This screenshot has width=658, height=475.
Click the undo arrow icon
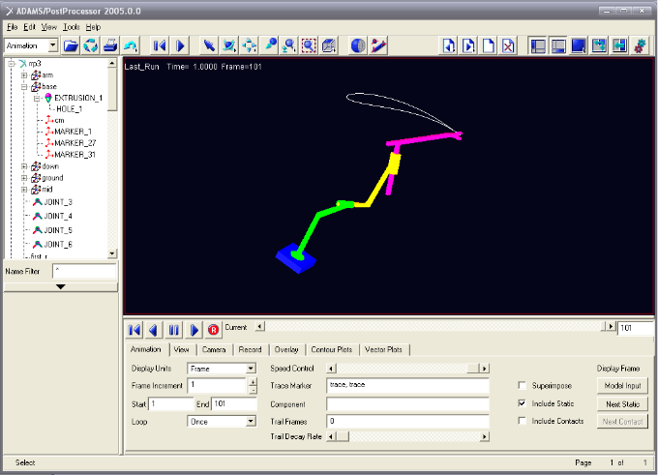[131, 45]
